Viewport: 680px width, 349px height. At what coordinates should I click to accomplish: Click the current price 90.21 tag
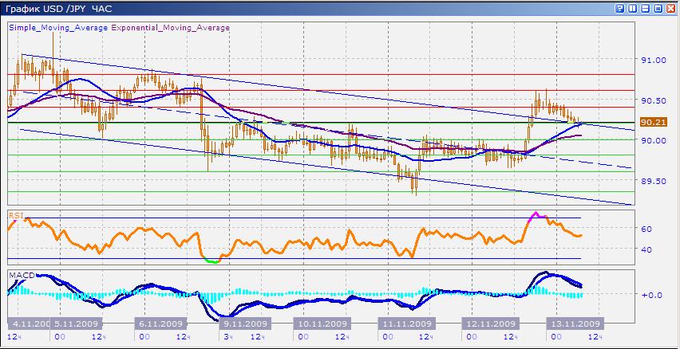pyautogui.click(x=653, y=122)
